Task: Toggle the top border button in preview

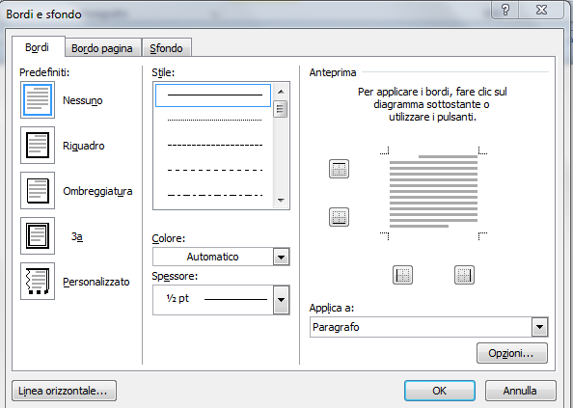Action: (x=340, y=169)
